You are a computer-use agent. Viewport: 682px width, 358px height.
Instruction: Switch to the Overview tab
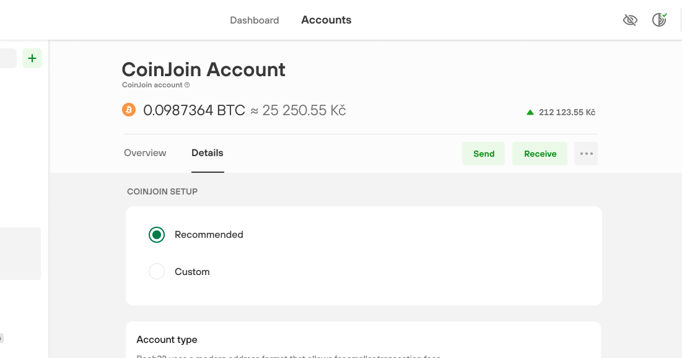coord(144,153)
